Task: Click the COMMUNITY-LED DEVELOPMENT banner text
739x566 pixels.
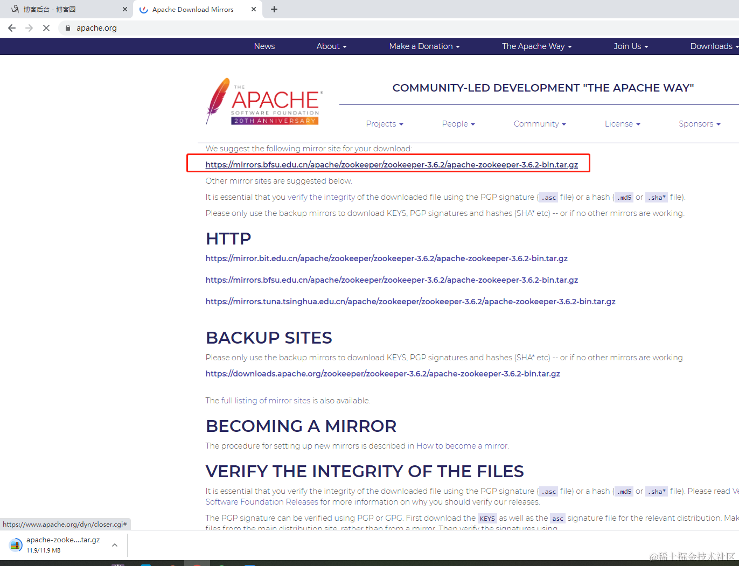Action: click(543, 88)
